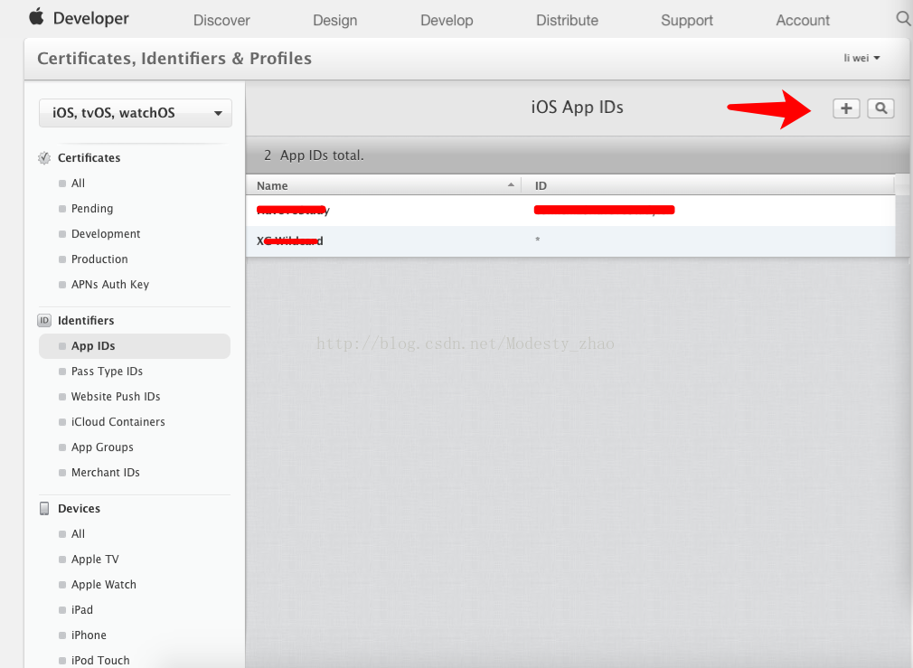Select Production certificates
The width and height of the screenshot is (913, 668).
pos(99,259)
